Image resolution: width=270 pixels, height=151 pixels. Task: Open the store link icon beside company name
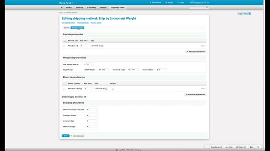pos(73,3)
